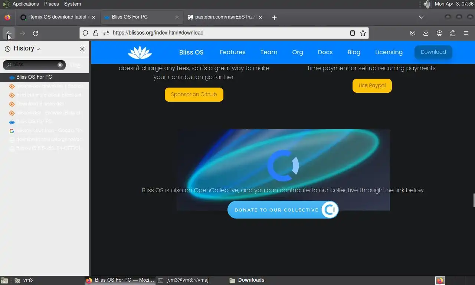Click the tracking protection shield icon
This screenshot has height=285, width=475.
85,33
